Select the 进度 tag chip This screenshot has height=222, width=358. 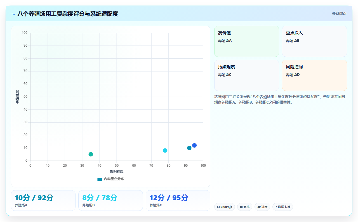262,207
